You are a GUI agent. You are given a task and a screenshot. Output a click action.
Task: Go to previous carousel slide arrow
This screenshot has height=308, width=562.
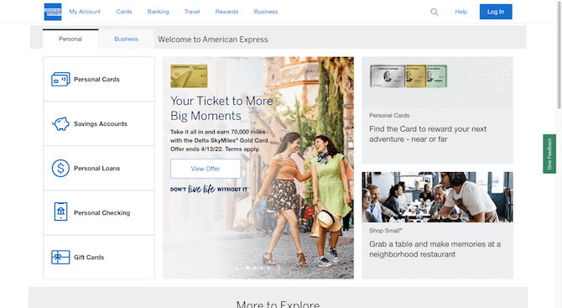pyautogui.click(x=237, y=268)
